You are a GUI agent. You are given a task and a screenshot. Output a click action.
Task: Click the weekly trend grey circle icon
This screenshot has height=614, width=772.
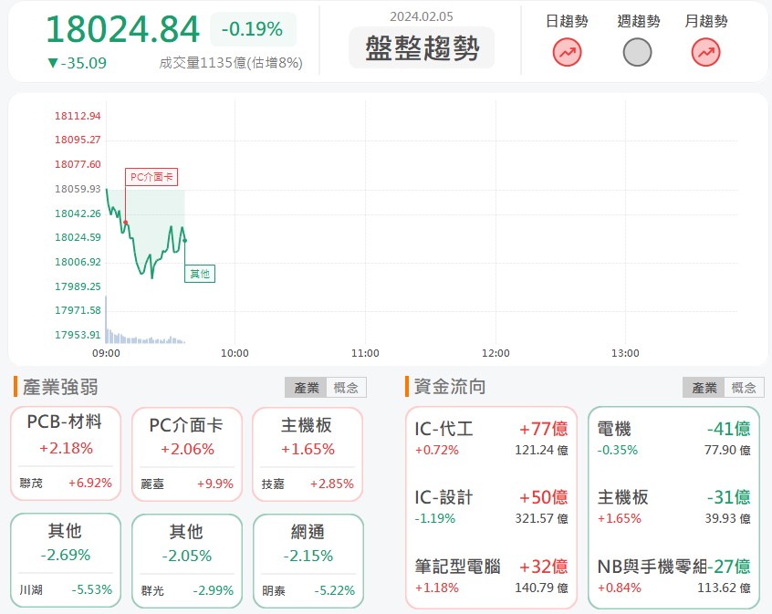637,53
